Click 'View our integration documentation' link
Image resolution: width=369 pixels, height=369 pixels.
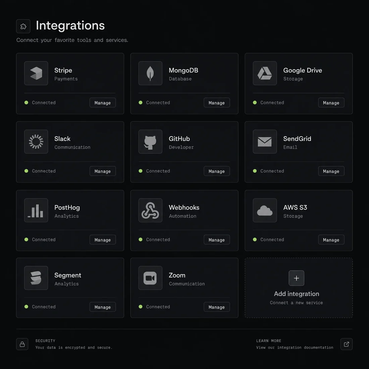295,347
